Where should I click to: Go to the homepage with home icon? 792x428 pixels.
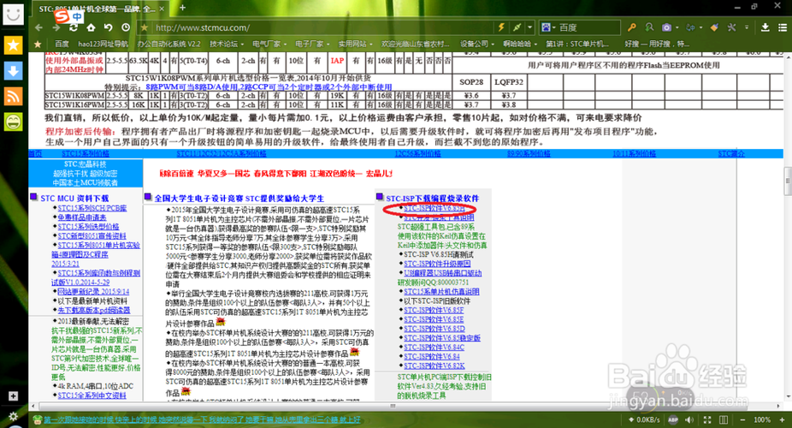[91, 27]
